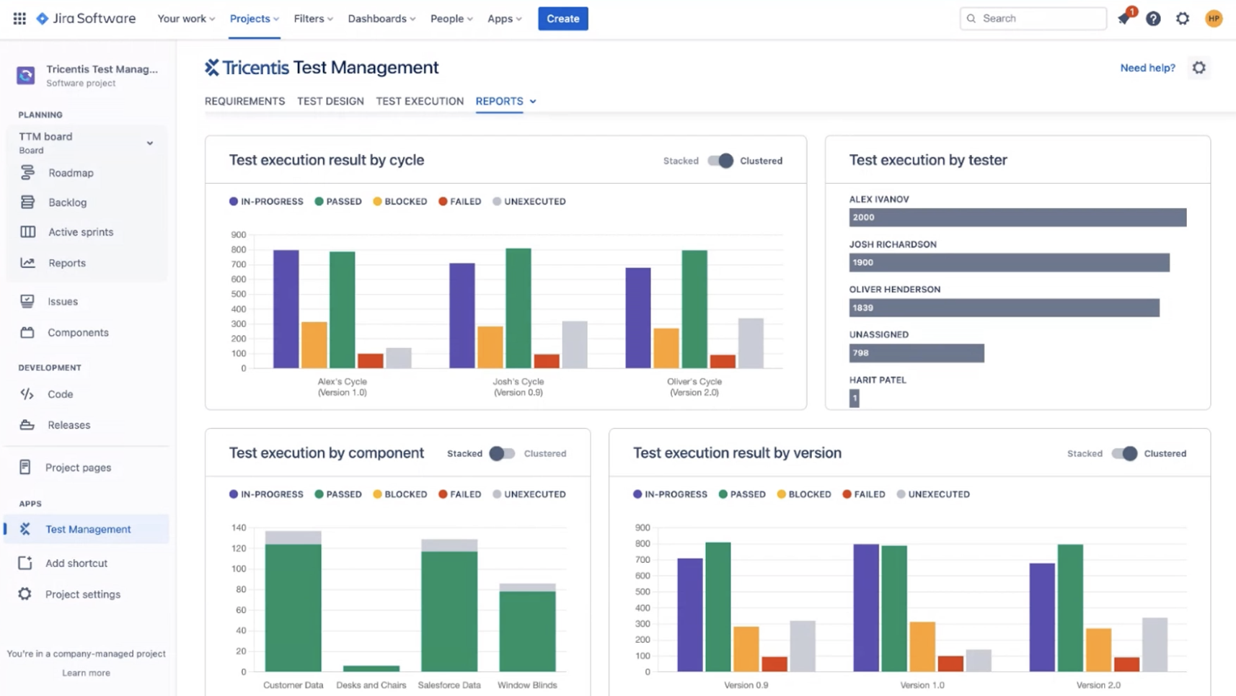Switch to the REQUIREMENTS tab
1236x696 pixels.
tap(244, 102)
